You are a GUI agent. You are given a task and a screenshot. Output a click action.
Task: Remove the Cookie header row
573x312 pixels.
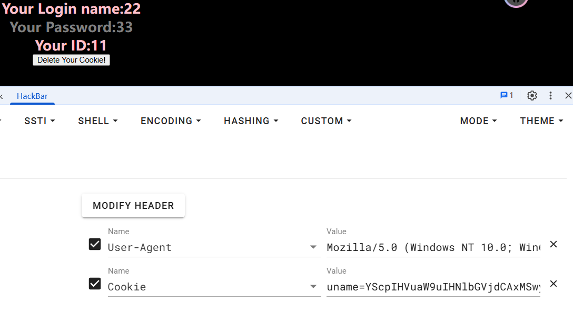tap(554, 284)
